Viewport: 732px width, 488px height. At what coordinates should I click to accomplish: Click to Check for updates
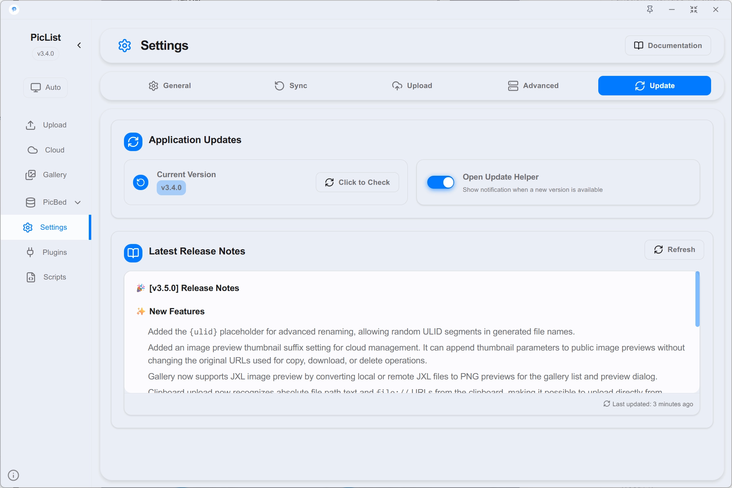(357, 182)
